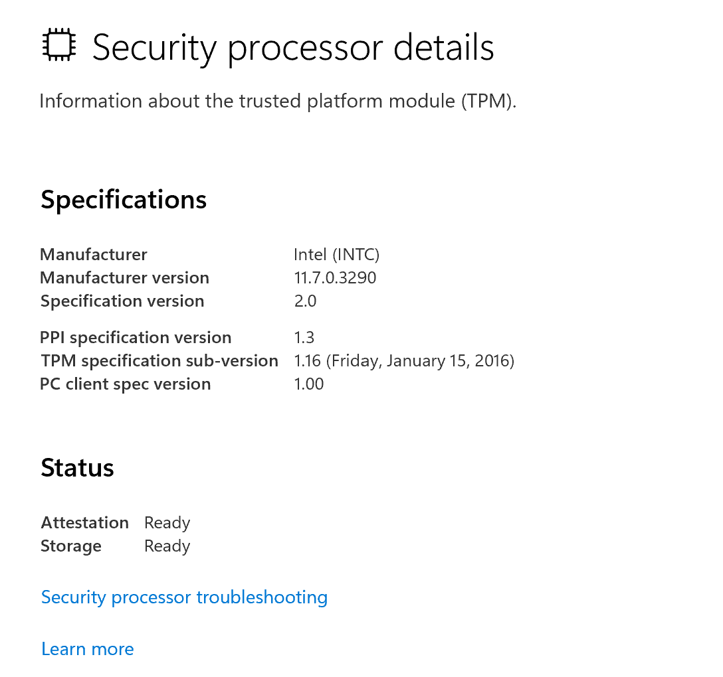Click the Storage Ready status value
This screenshot has height=677, width=723.
point(167,547)
